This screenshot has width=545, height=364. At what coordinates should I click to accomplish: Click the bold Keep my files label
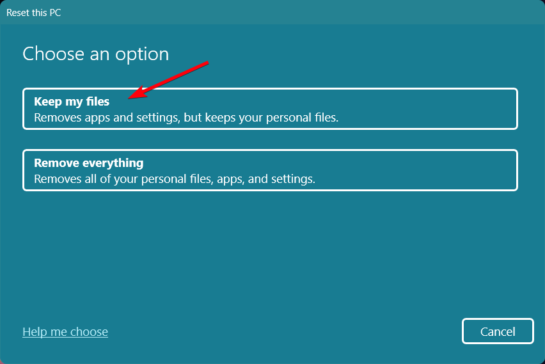(72, 101)
